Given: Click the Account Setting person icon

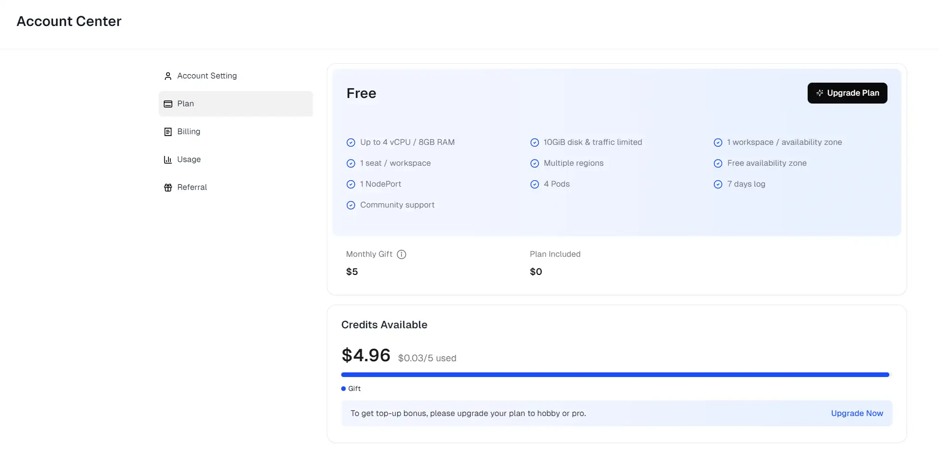Looking at the screenshot, I should pos(168,76).
